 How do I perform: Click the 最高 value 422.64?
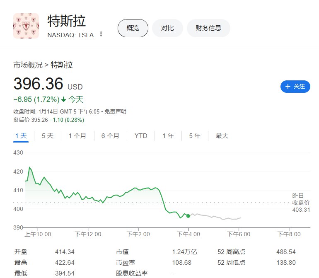65,263
